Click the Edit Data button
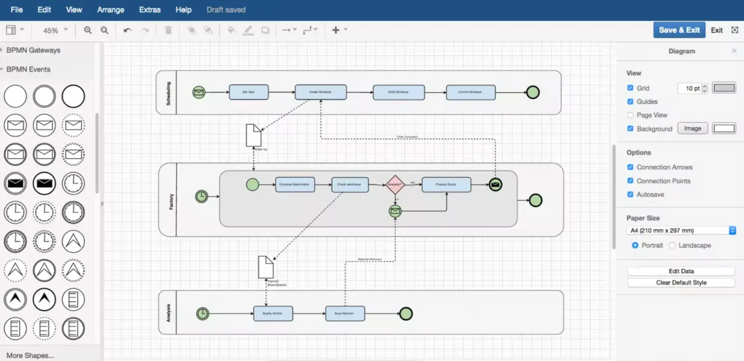Viewport: 744px width, 361px height. point(681,271)
